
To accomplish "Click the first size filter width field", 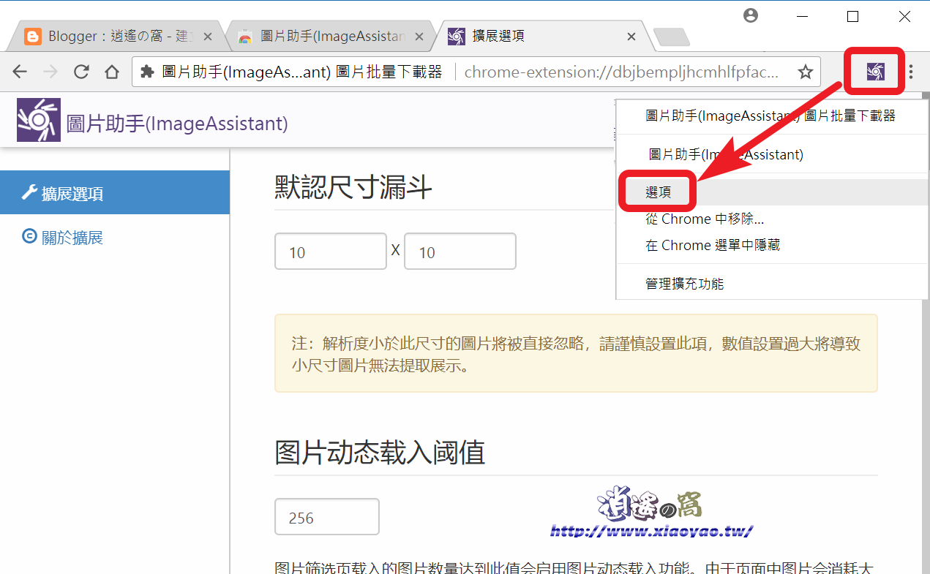I will [331, 252].
